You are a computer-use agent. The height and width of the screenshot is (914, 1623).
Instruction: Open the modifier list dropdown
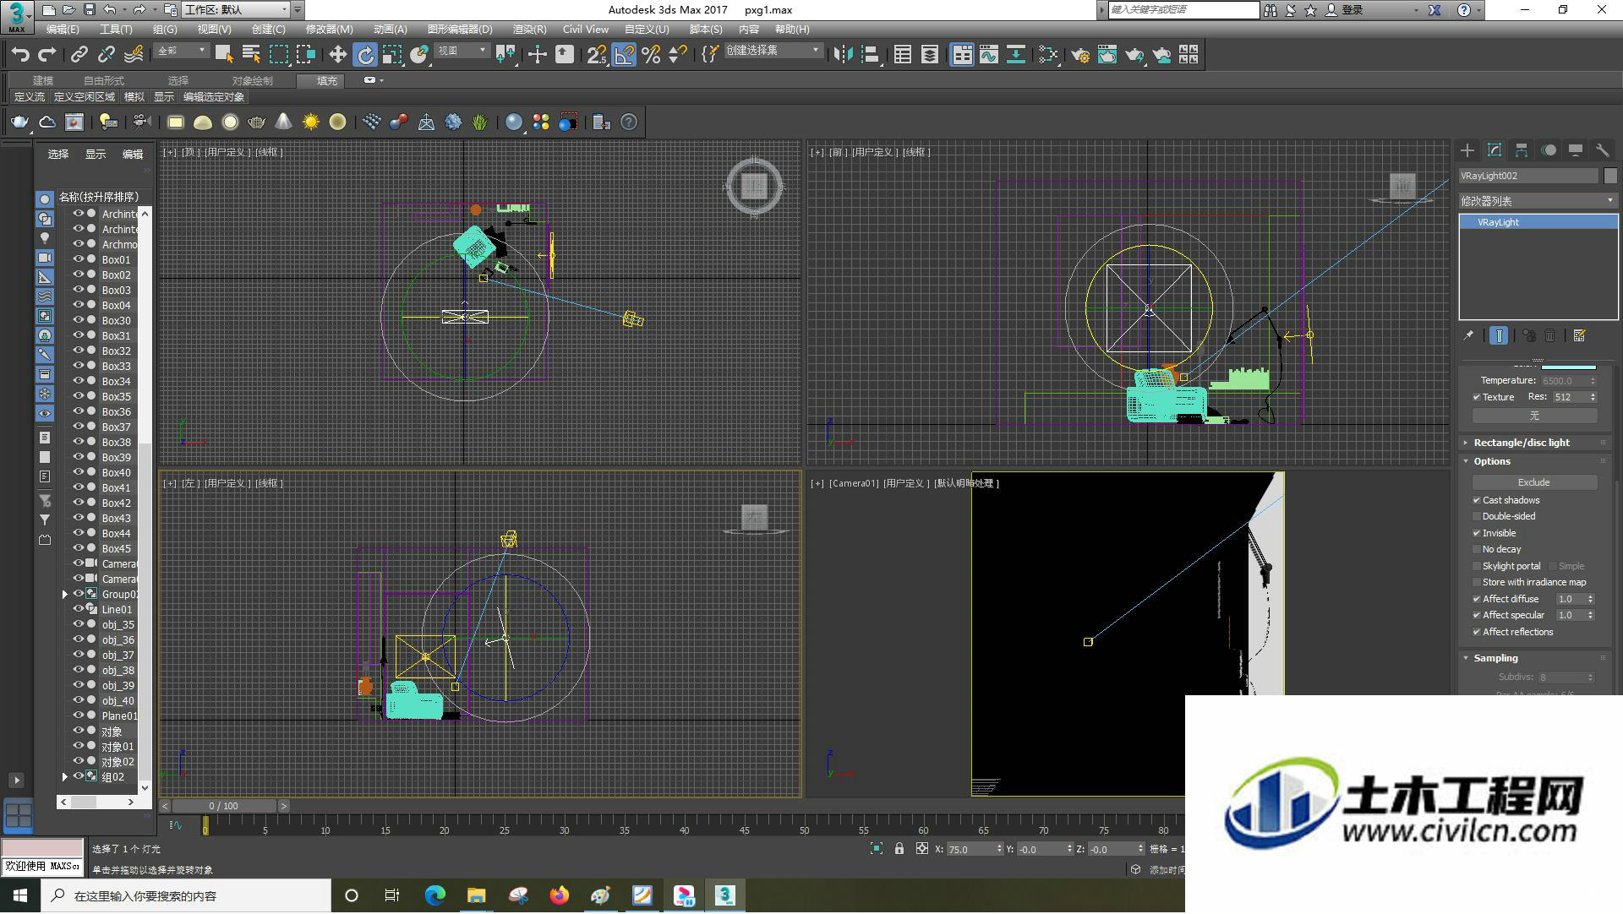click(1538, 201)
